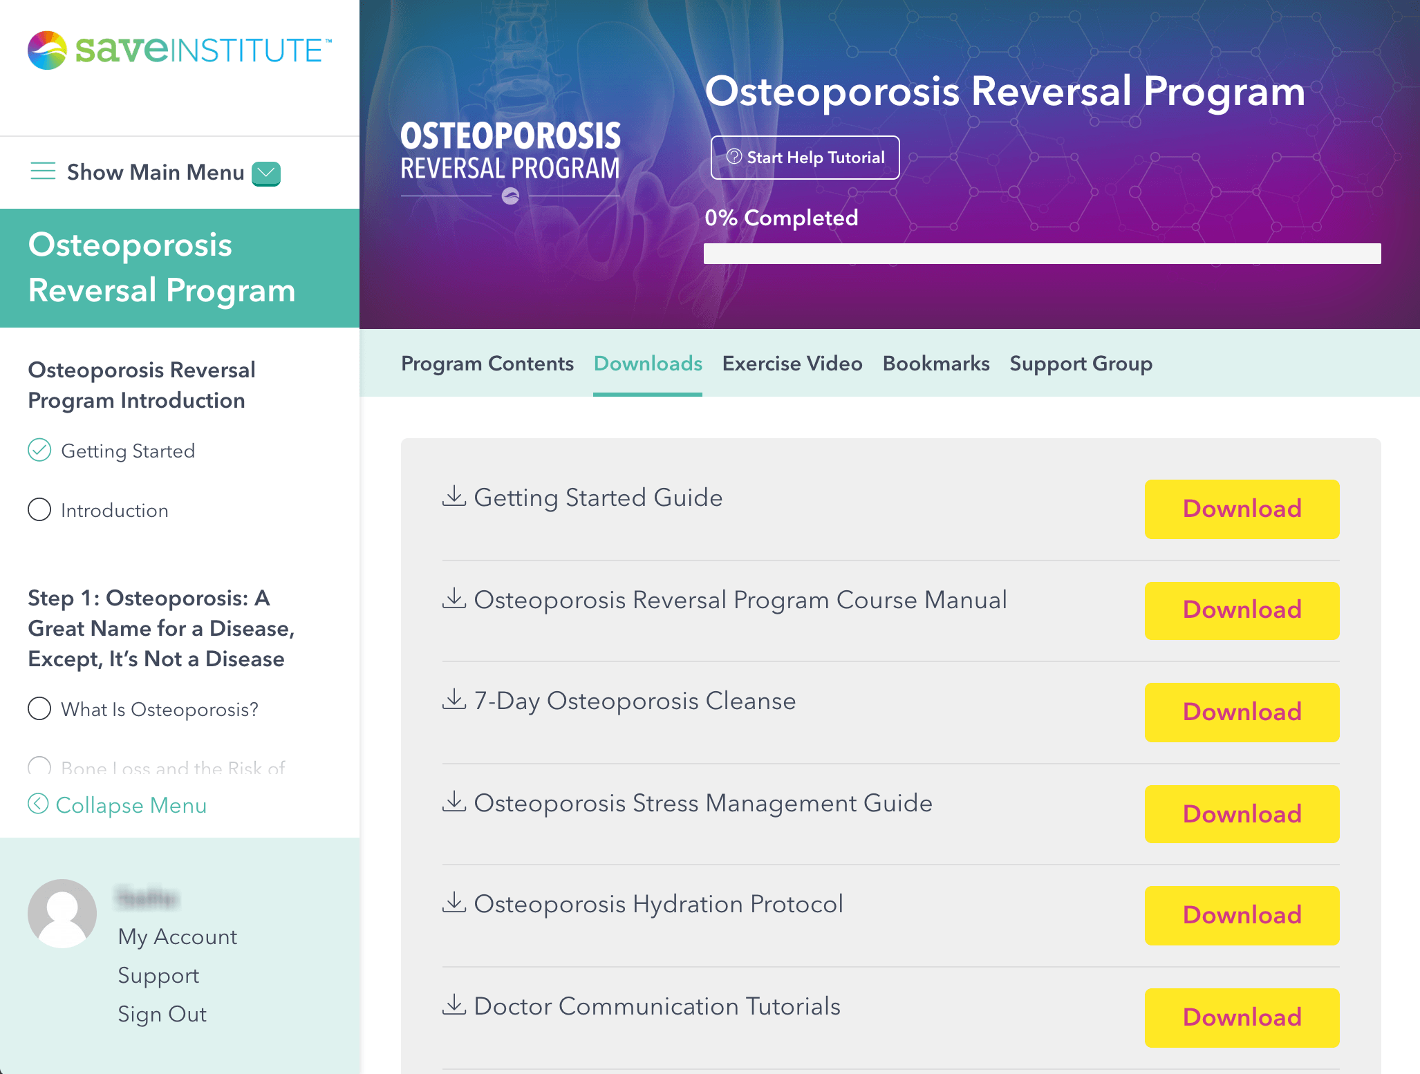This screenshot has height=1074, width=1420.
Task: Open the My Account link
Action: pyautogui.click(x=177, y=936)
